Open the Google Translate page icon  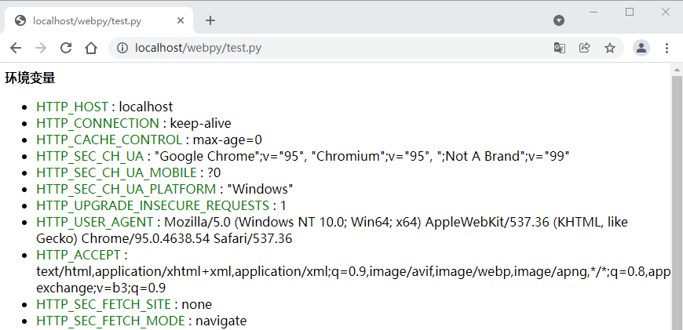(x=559, y=48)
